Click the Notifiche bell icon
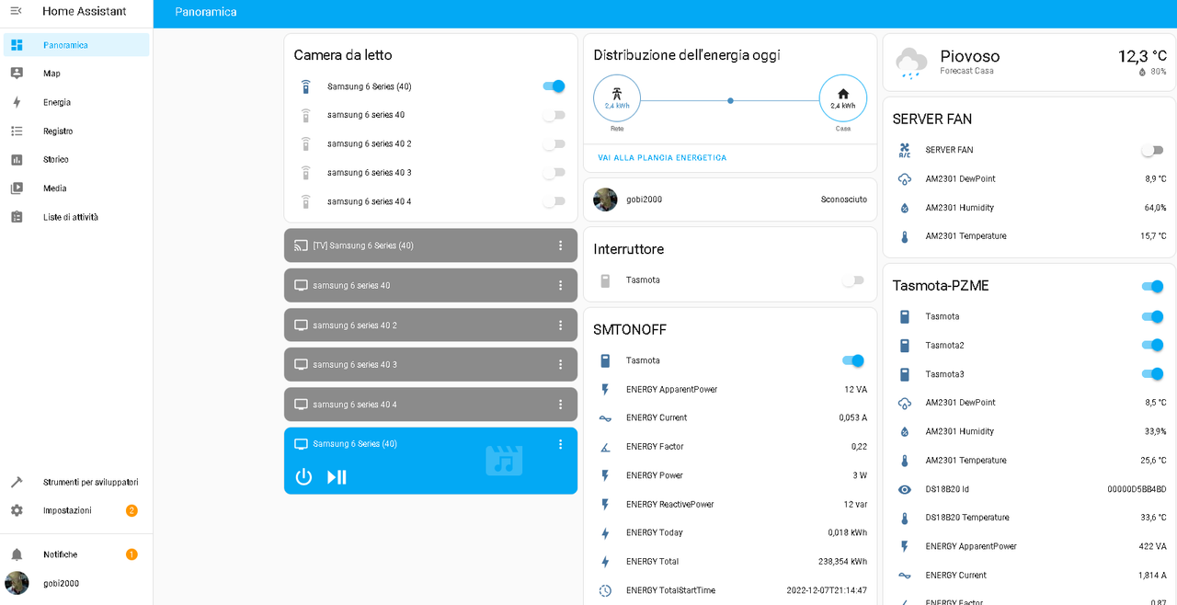 [17, 554]
